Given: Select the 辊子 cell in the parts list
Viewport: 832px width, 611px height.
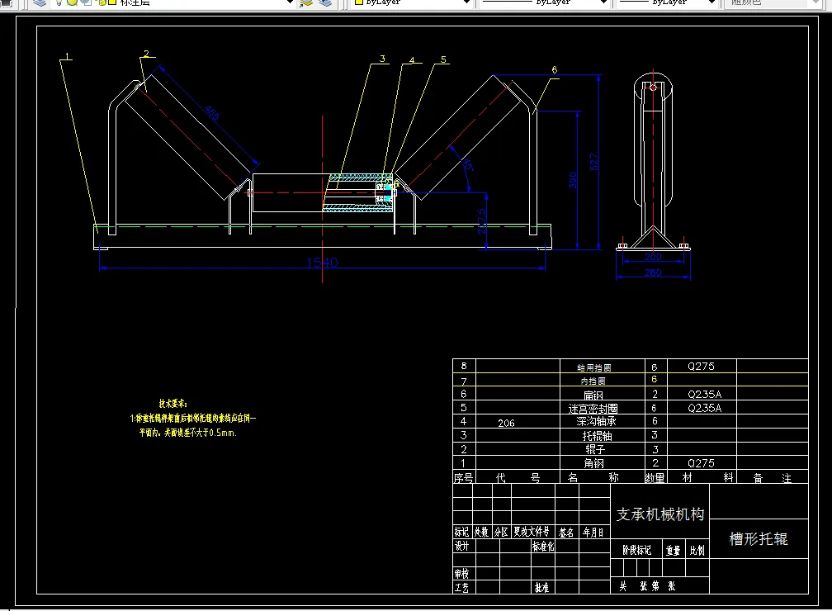Looking at the screenshot, I should (595, 449).
